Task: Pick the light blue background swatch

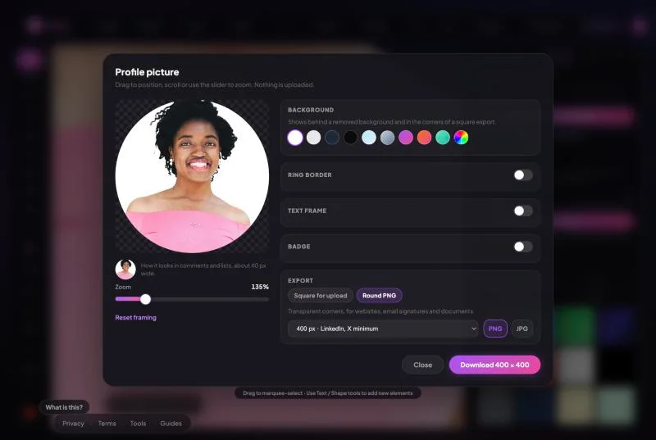Action: (x=368, y=138)
